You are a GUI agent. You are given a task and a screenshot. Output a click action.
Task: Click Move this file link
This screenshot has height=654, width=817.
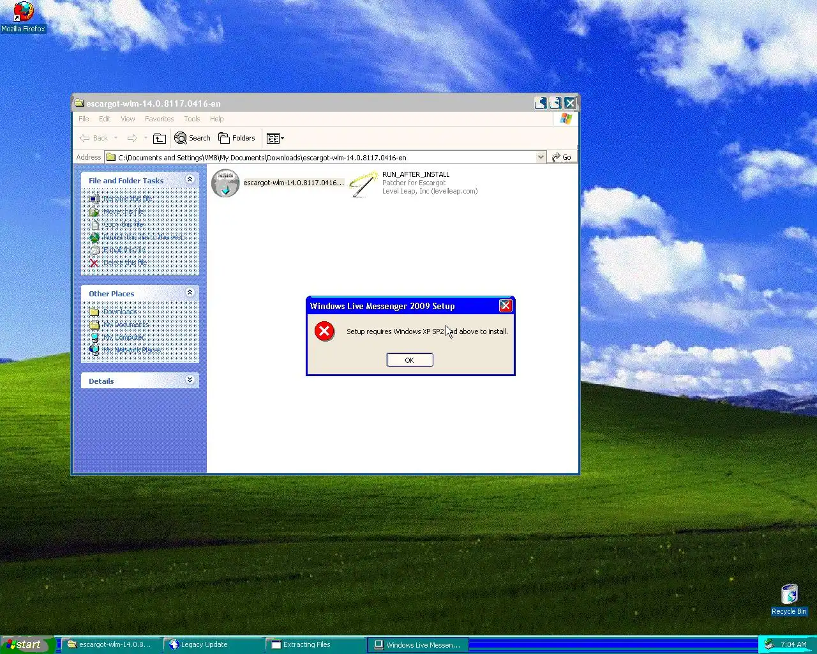123,211
